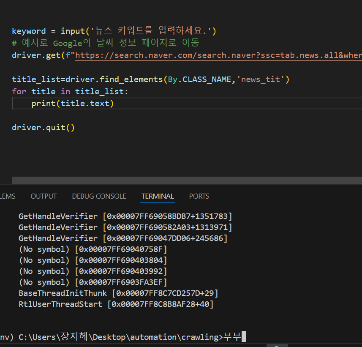This screenshot has width=362, height=347.
Task: Click find_elements in the title_list line
Action: pos(131,79)
